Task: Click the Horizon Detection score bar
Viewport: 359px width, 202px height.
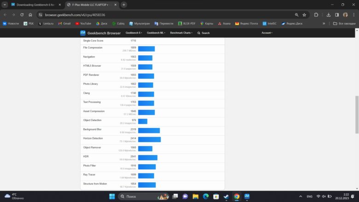Action: (150, 139)
